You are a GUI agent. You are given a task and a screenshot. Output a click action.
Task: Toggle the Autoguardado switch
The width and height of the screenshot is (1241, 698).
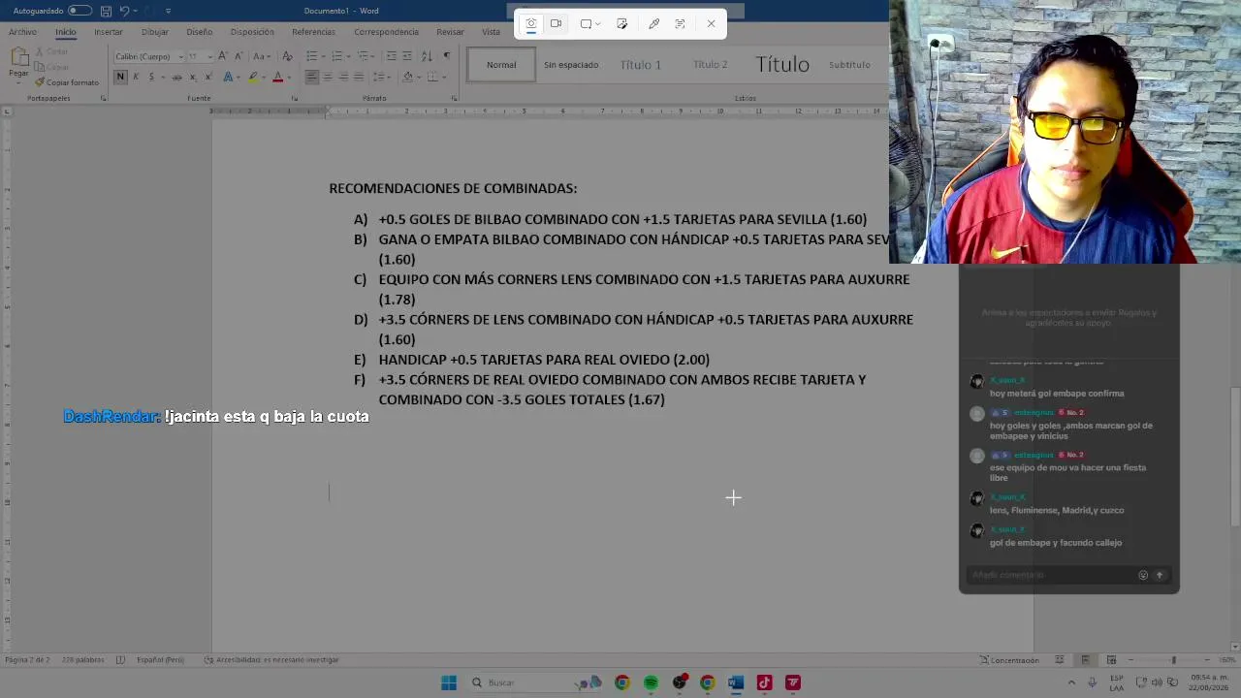click(80, 11)
